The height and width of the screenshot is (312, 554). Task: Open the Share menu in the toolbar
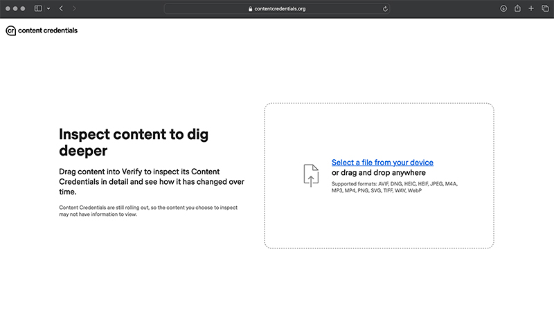517,8
